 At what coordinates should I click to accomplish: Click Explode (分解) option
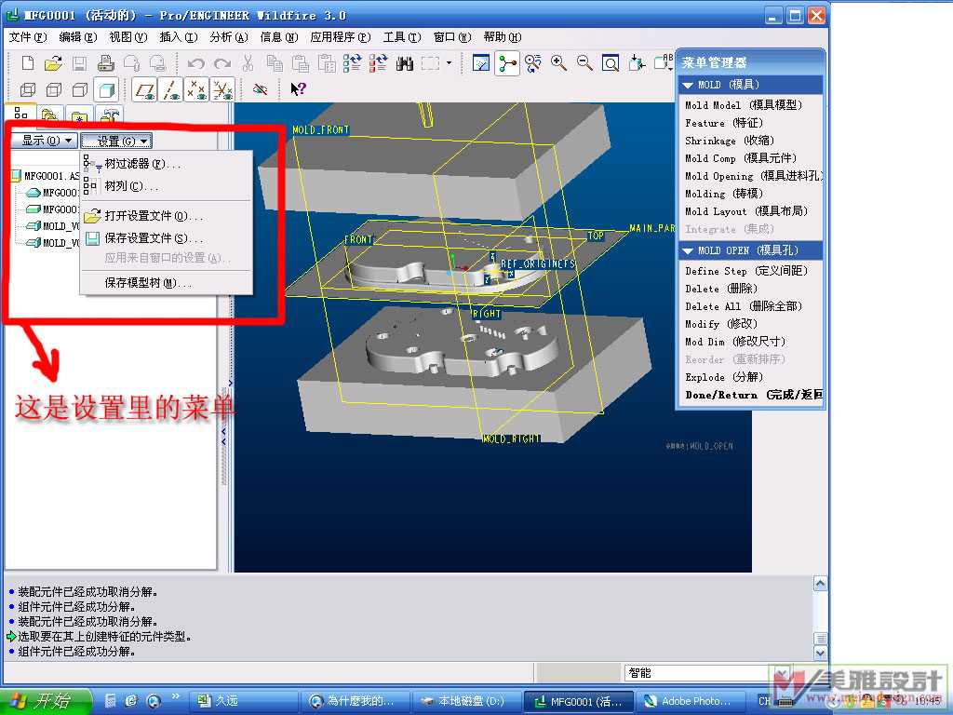coord(724,377)
